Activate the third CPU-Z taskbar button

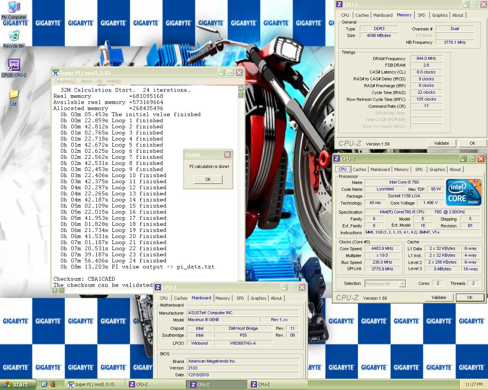[x=278, y=385]
